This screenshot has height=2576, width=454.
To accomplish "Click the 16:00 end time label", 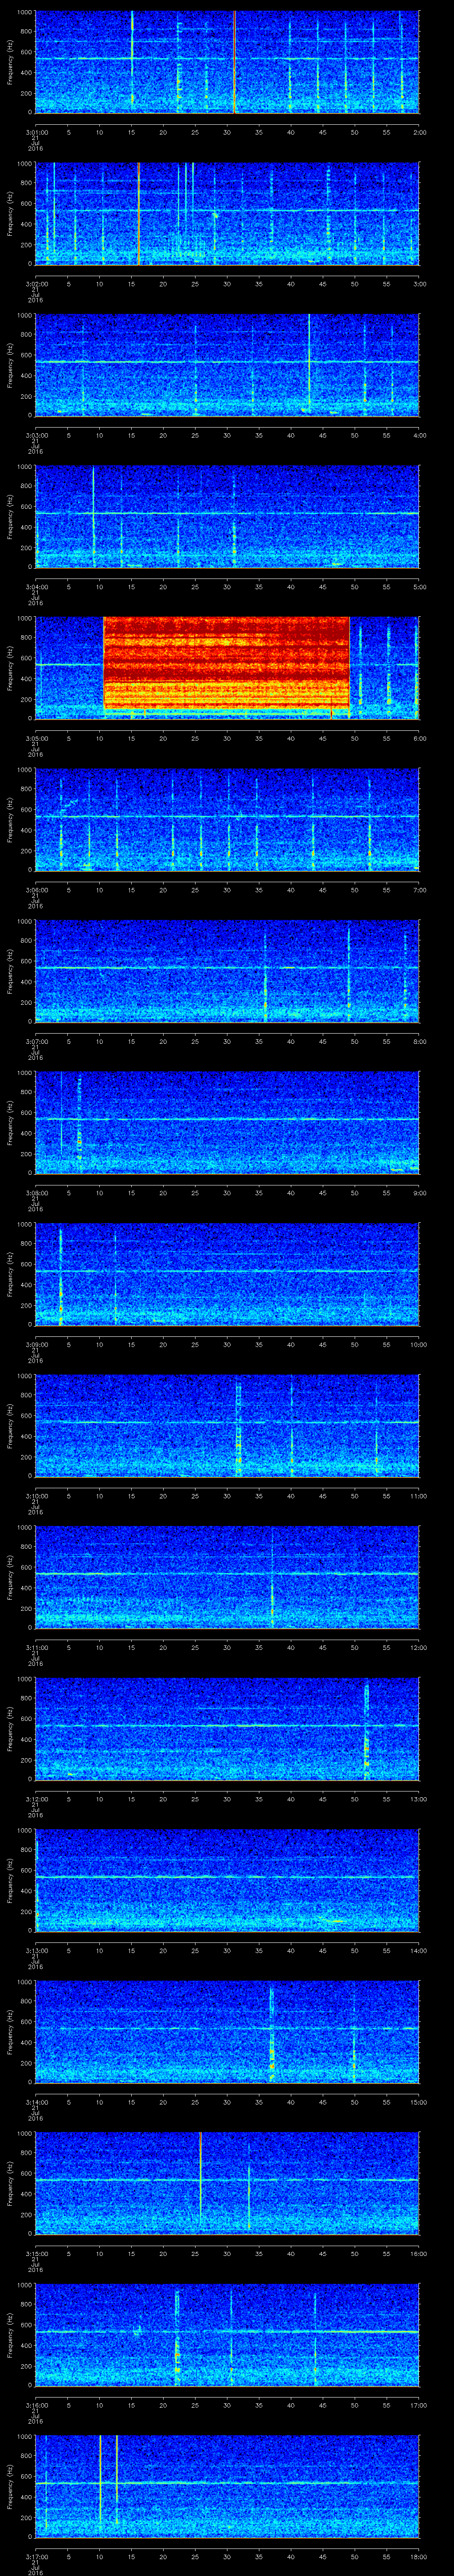I will click(418, 2254).
